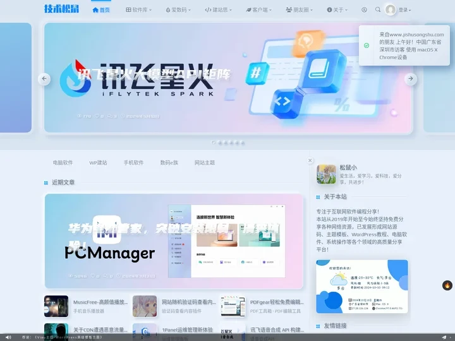Click 手机音乐播放器 category tag

pyautogui.click(x=88, y=311)
